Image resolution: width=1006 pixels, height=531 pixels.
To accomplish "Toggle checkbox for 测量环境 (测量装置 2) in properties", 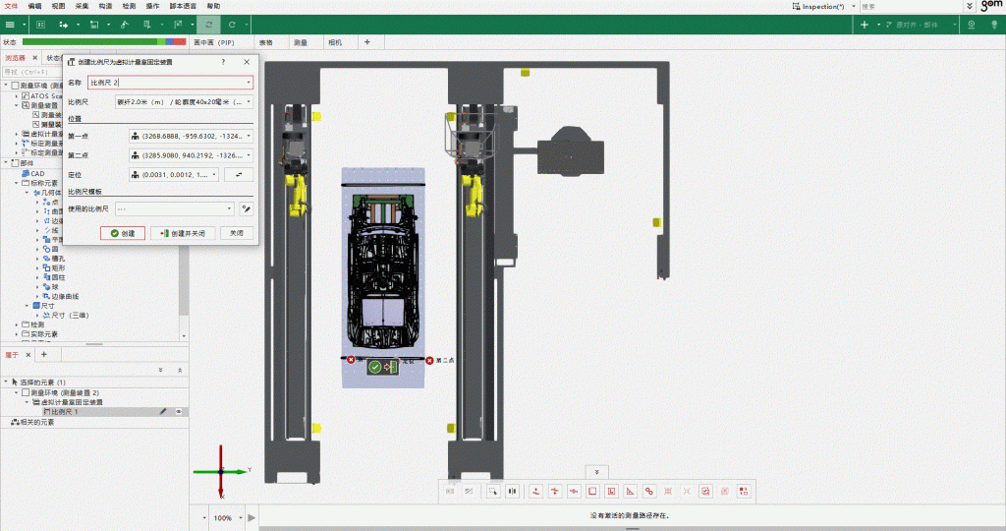I will click(26, 392).
